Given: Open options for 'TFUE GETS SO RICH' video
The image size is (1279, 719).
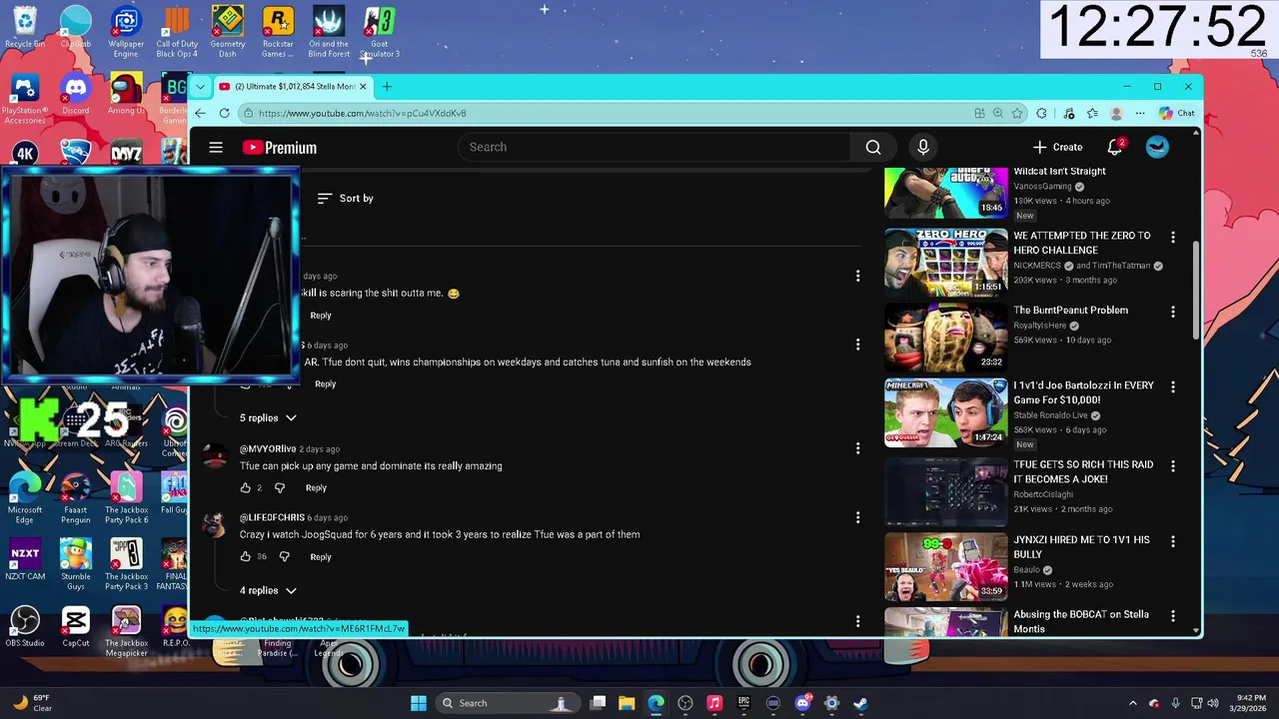Looking at the screenshot, I should coord(1173,466).
